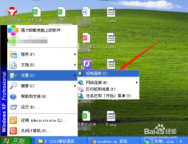This screenshot has width=188, height=144.
Task: Click the 搜索 magnifier icon
Action: tap(13, 86)
